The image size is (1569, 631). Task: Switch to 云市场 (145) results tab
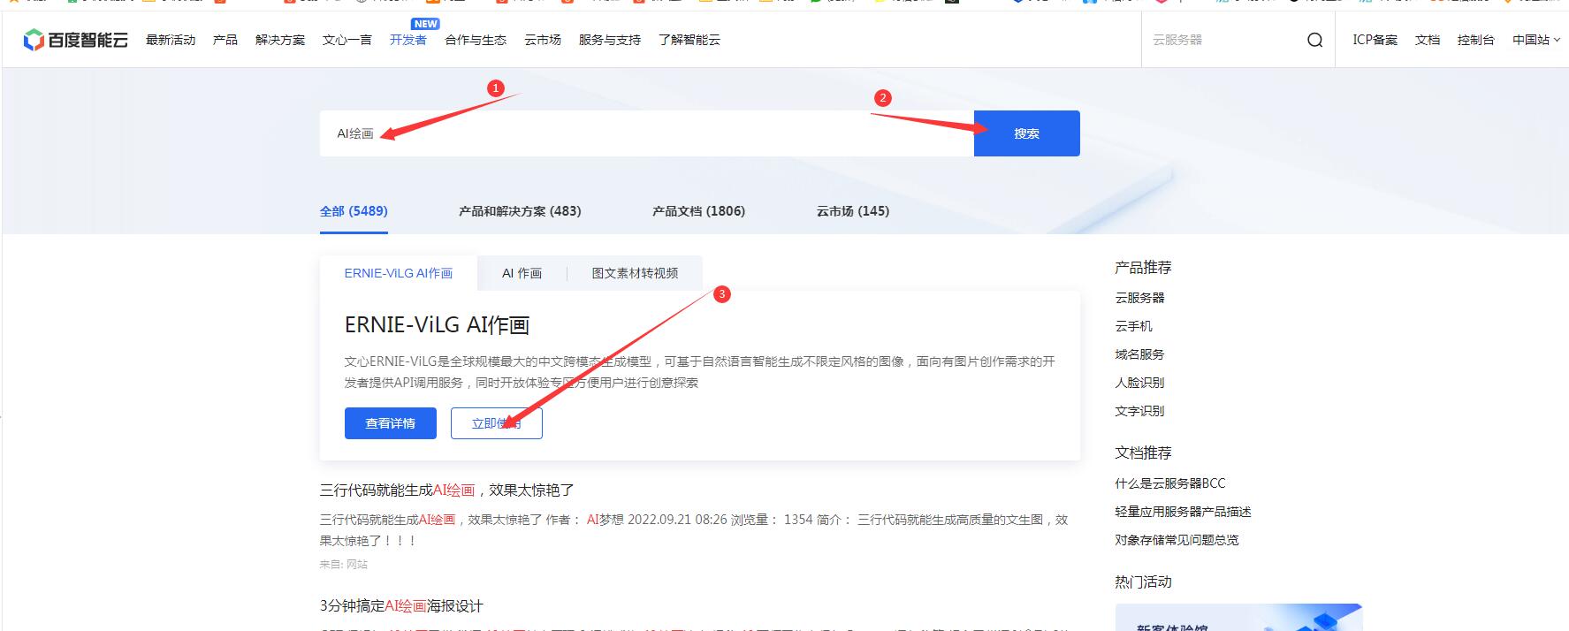(x=853, y=211)
